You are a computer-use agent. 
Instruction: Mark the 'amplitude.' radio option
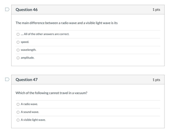click(x=18, y=58)
